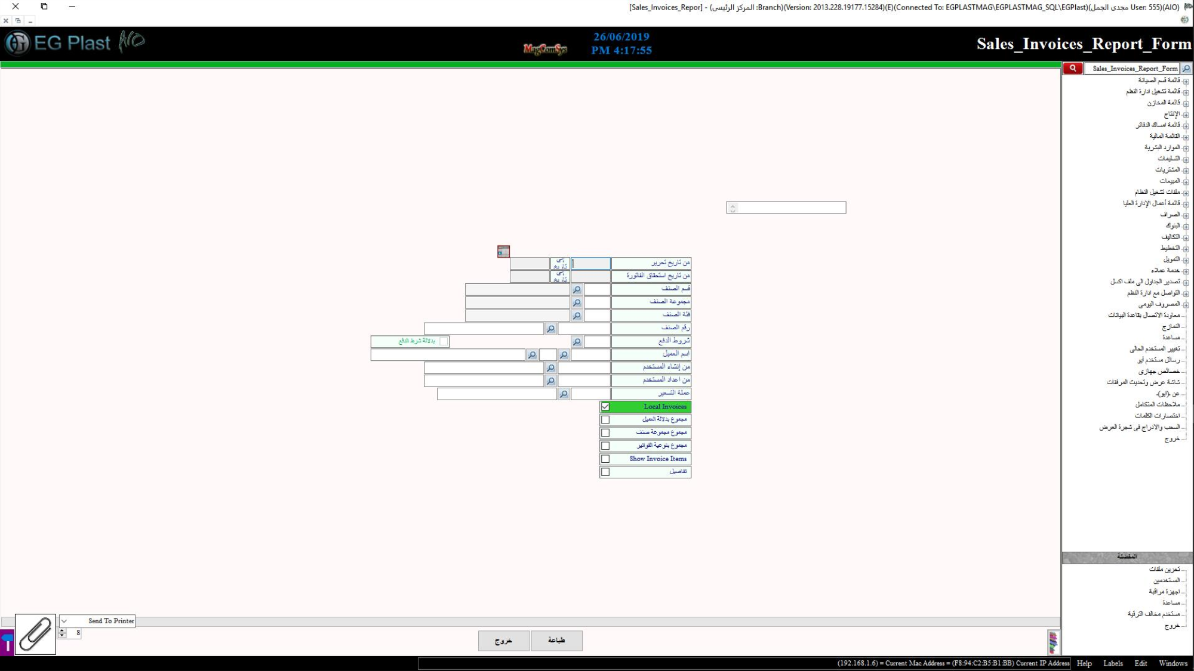The height and width of the screenshot is (671, 1194).
Task: Click the طباعة print button
Action: (x=556, y=641)
